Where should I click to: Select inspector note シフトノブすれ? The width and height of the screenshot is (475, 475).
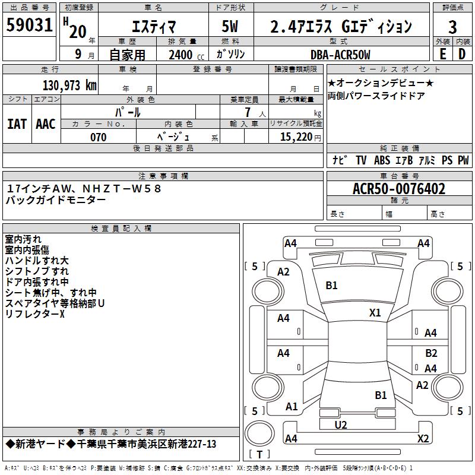point(37,271)
